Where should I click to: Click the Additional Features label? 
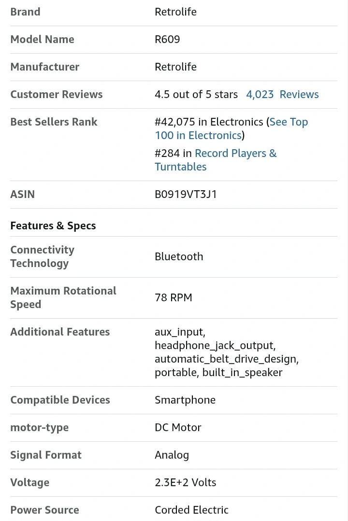tap(60, 332)
